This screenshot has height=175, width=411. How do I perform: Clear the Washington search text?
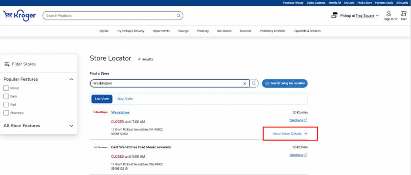pos(244,83)
